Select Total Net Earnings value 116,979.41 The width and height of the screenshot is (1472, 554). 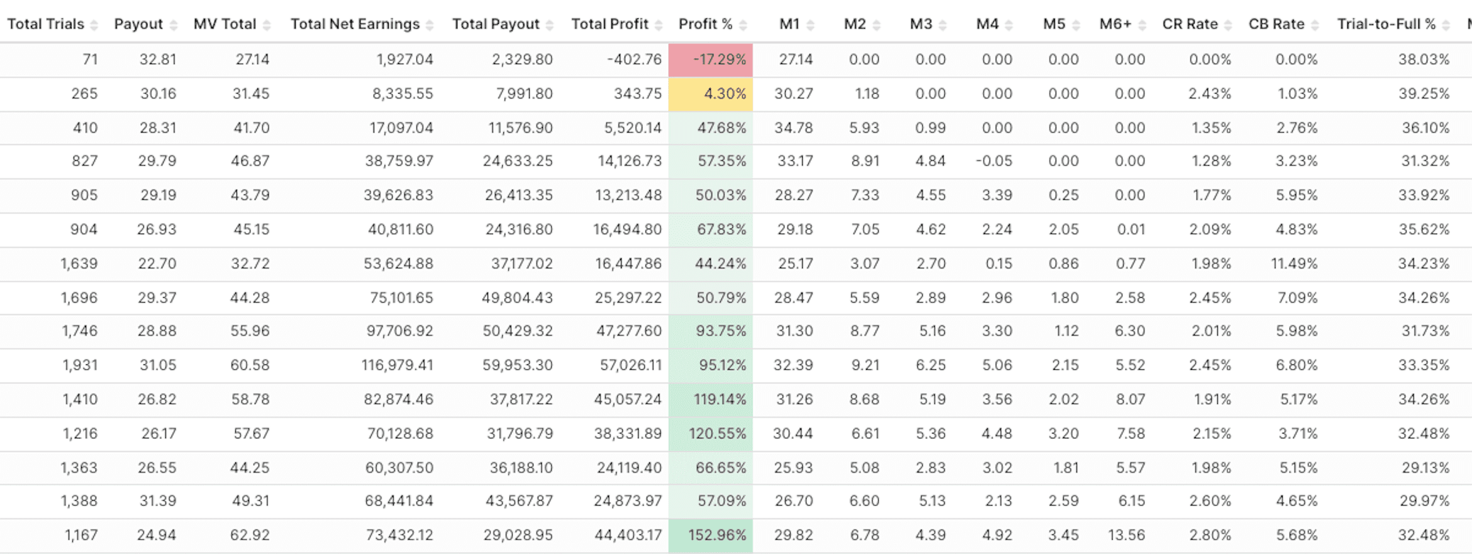coord(397,365)
